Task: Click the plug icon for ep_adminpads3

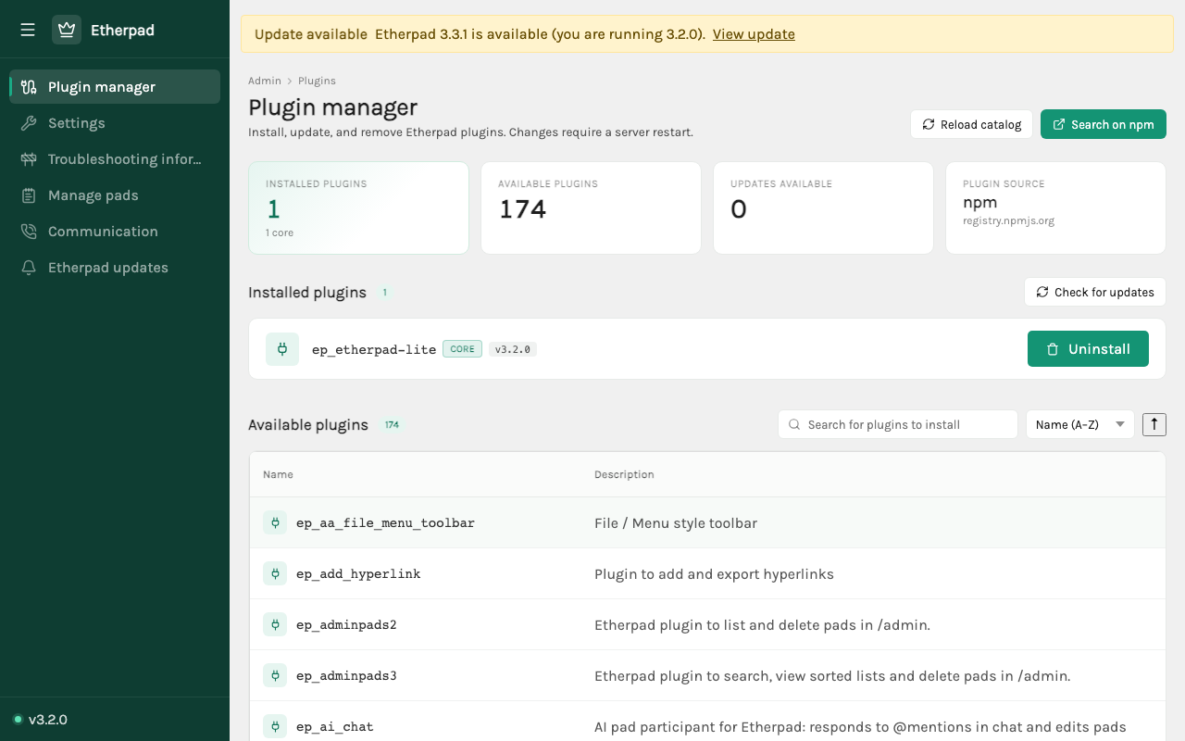Action: coord(275,675)
